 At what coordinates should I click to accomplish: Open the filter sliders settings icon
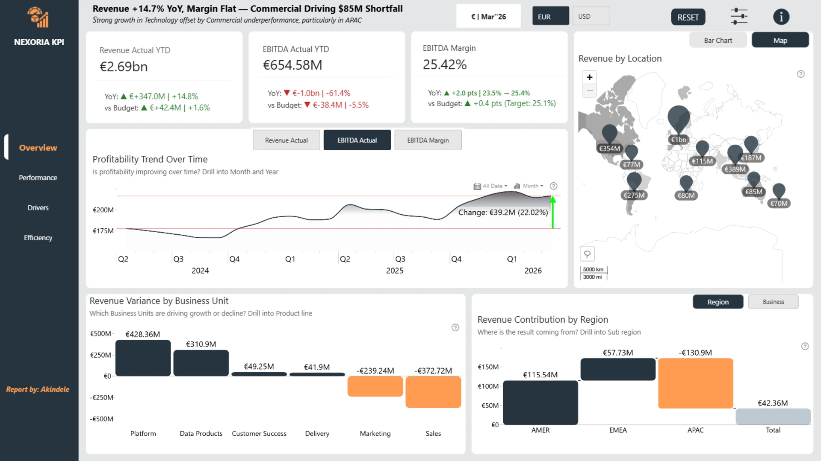click(x=739, y=17)
